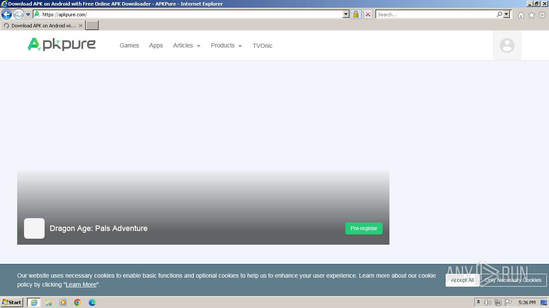Expand the Products dropdown menu
Image resolution: width=549 pixels, height=308 pixels.
click(226, 45)
